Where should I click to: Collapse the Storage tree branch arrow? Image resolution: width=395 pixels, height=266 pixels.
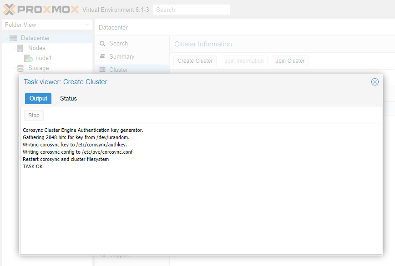pyautogui.click(x=14, y=68)
